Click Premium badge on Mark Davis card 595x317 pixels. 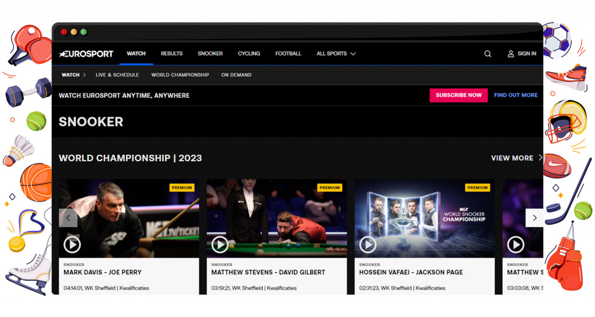(x=182, y=187)
